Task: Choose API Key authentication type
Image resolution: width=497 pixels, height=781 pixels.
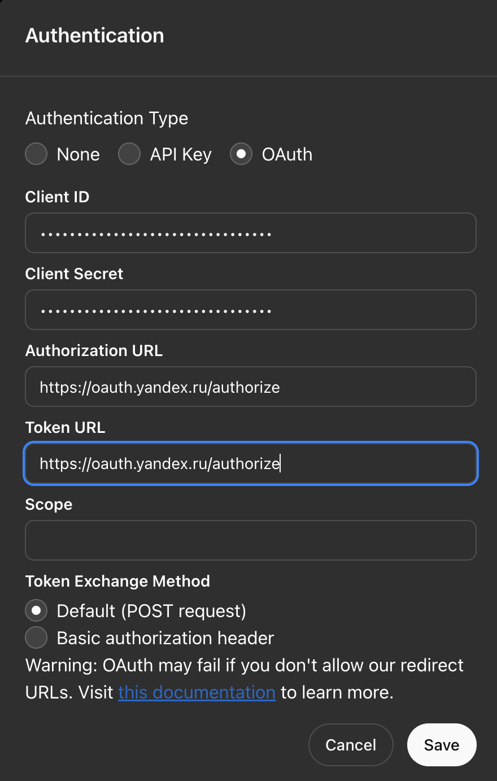Action: point(129,154)
